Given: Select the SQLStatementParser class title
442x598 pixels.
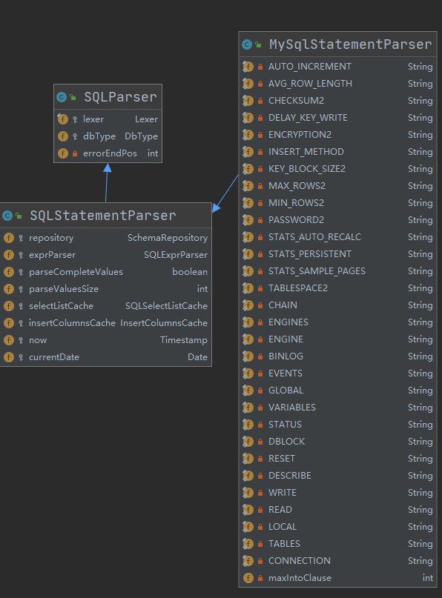Looking at the screenshot, I should click(102, 216).
